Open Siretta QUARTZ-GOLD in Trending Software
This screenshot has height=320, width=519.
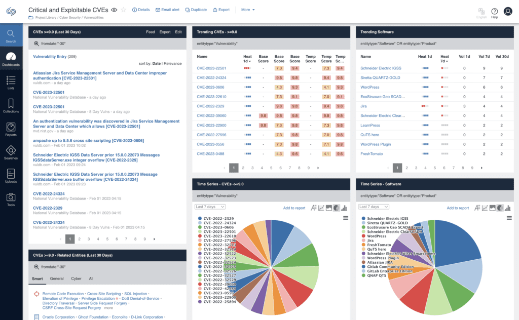(380, 77)
